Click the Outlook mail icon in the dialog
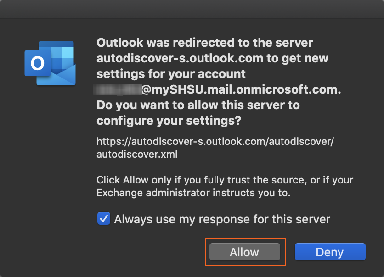384x277 pixels. [x=50, y=63]
